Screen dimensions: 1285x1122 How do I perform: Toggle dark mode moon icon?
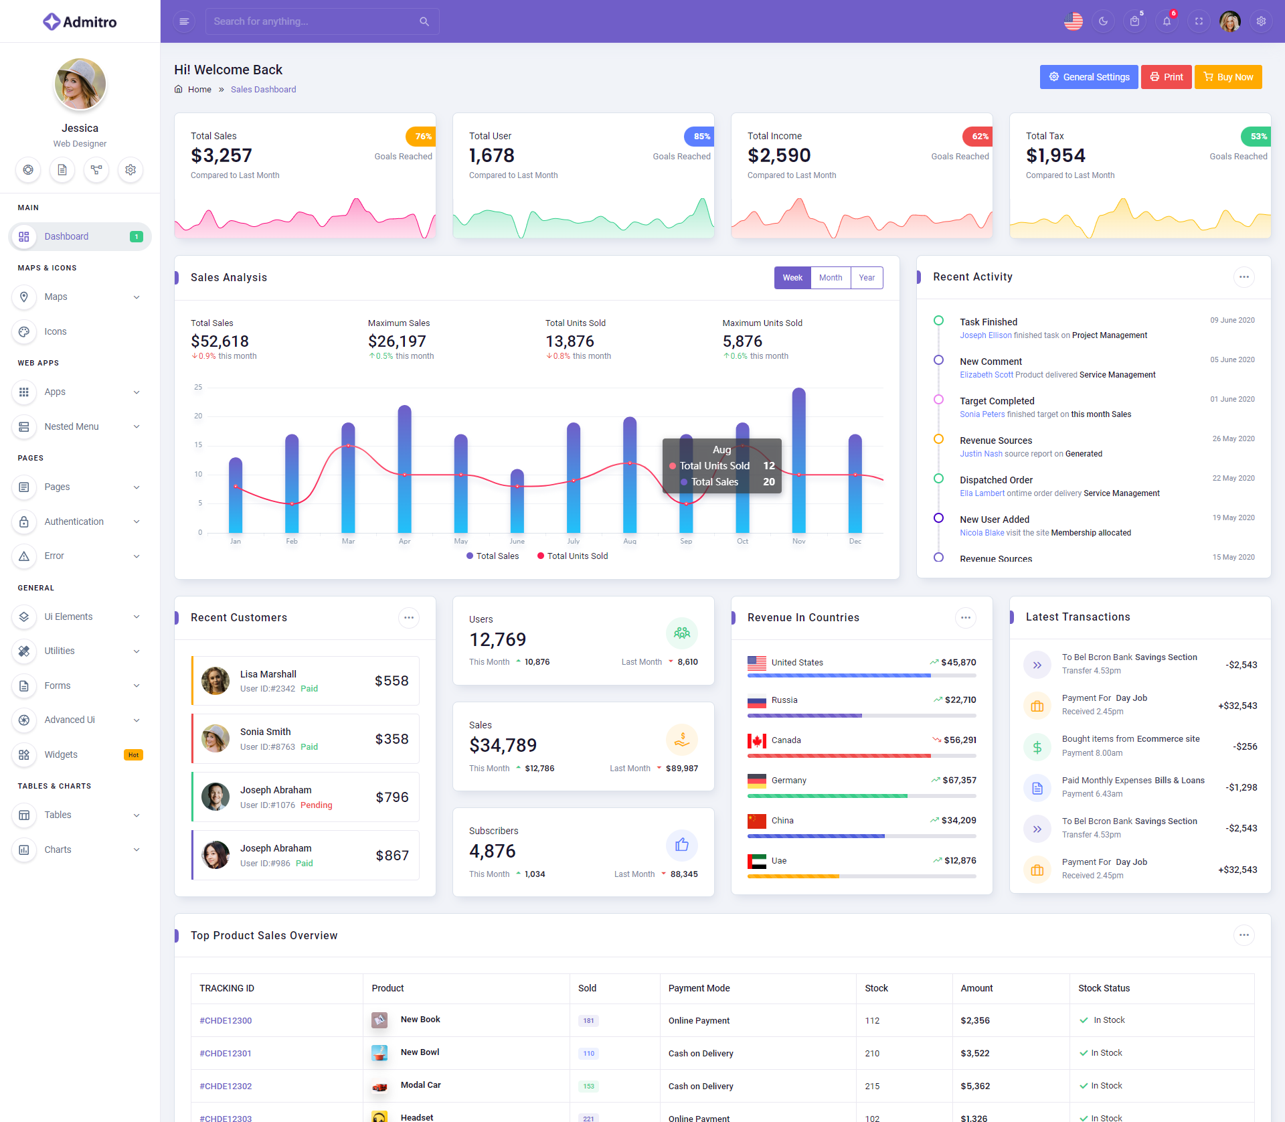1103,21
